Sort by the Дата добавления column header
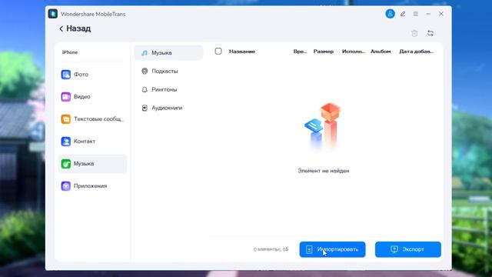Image resolution: width=492 pixels, height=277 pixels. coord(416,52)
